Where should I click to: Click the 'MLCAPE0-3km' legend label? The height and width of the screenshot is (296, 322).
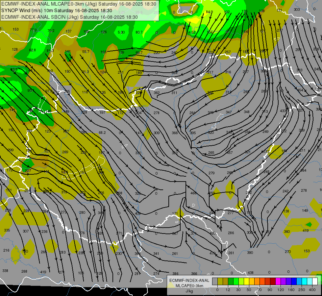click(189, 286)
